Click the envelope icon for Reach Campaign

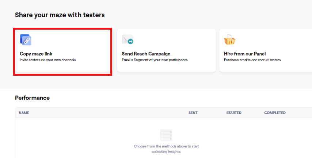[128, 39]
